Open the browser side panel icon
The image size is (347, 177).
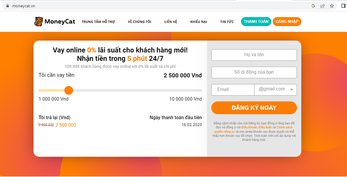[x=343, y=6]
